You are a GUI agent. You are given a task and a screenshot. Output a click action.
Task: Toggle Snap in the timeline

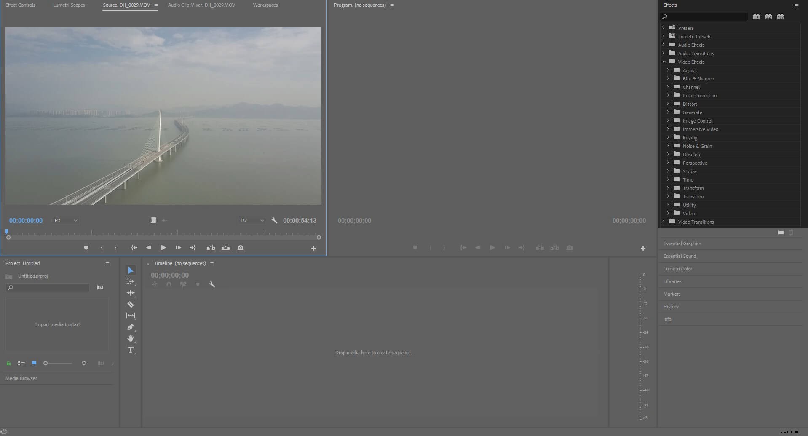169,284
